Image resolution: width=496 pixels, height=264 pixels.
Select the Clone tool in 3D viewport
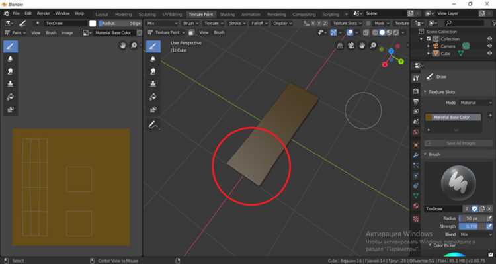point(153,84)
